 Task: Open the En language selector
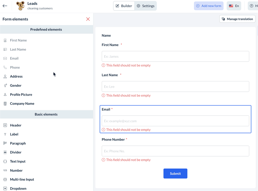[x=234, y=6]
